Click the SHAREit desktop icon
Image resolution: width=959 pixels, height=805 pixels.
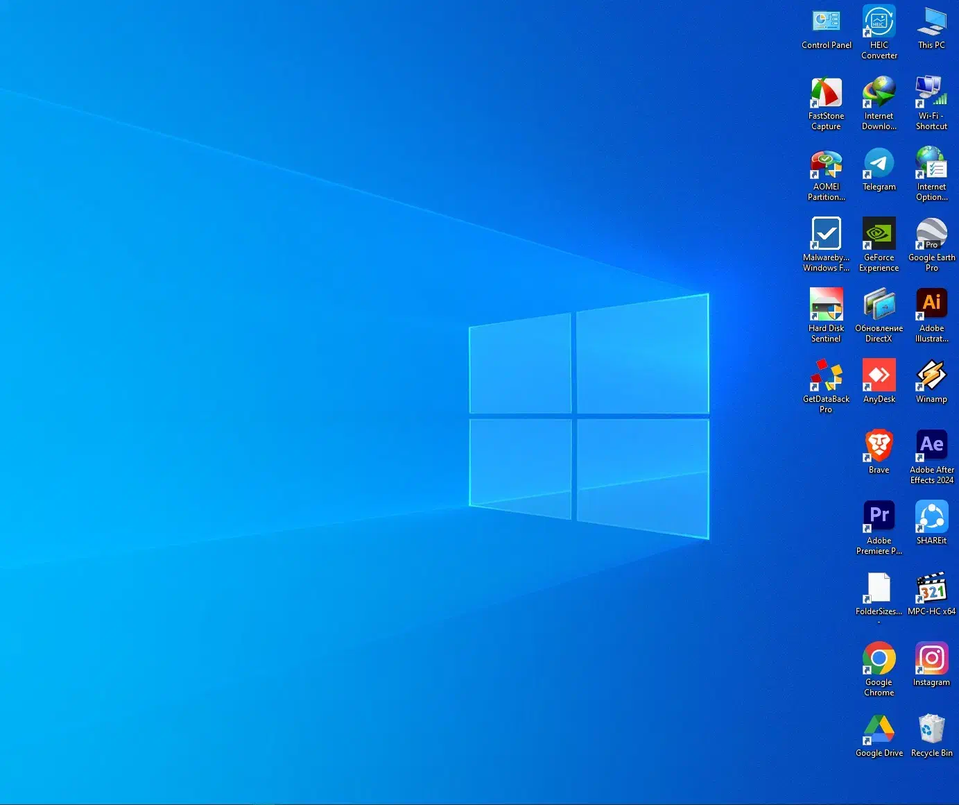(x=931, y=518)
